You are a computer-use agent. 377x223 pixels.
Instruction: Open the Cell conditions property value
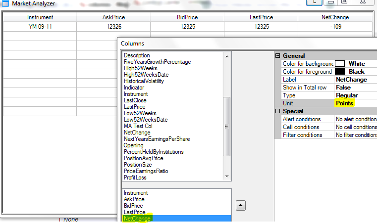click(355, 127)
